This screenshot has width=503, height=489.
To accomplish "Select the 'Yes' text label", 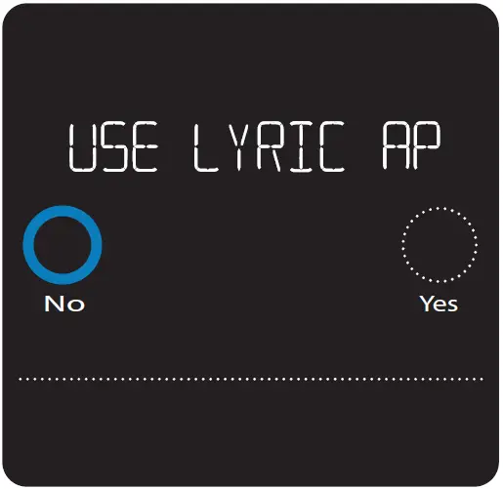I will click(439, 304).
